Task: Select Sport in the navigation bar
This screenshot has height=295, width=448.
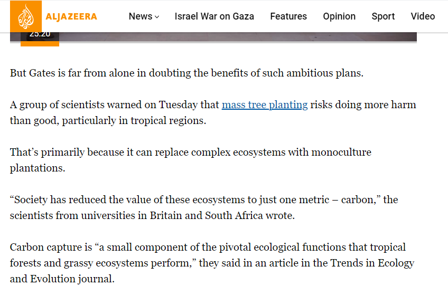Action: [x=383, y=16]
